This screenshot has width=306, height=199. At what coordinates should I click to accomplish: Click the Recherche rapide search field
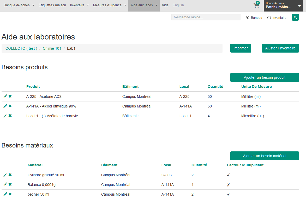[206, 17]
